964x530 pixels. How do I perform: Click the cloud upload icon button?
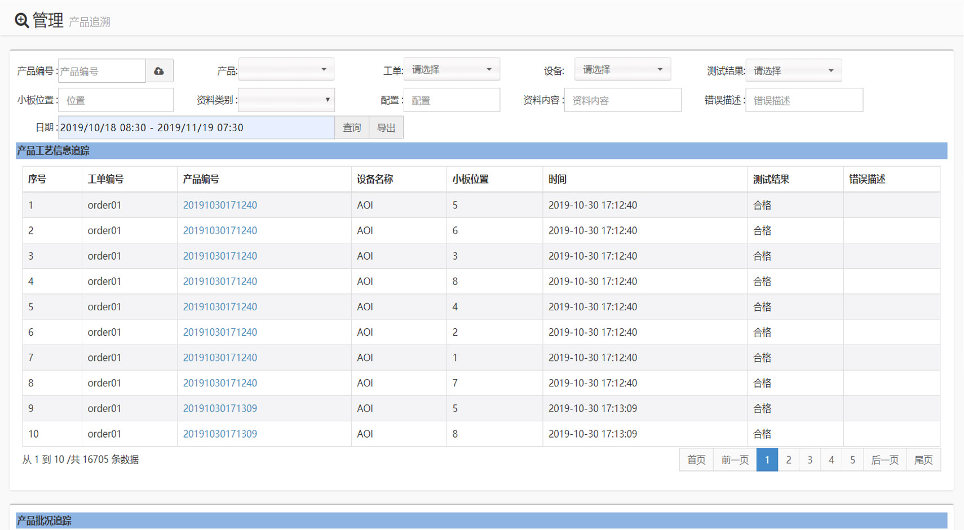tap(159, 71)
